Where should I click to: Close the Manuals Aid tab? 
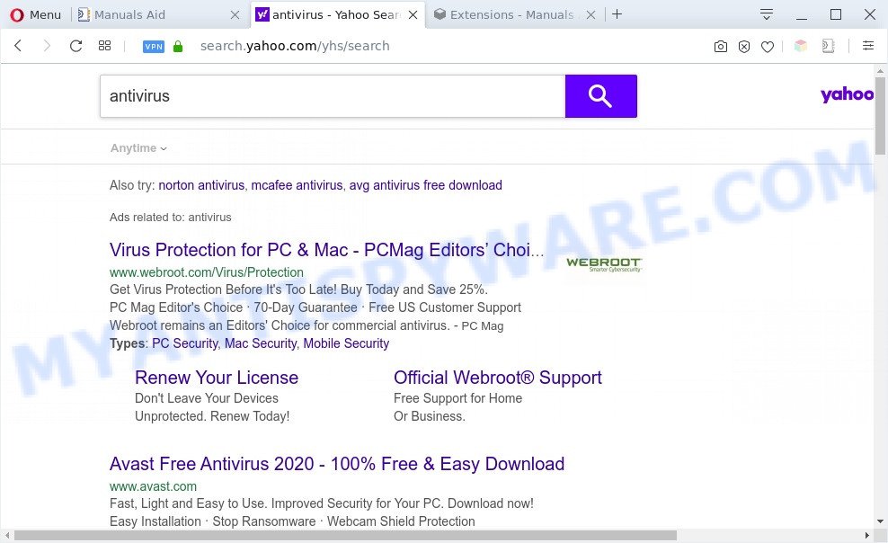235,15
